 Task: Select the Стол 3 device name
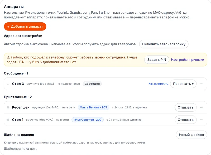point(18,84)
